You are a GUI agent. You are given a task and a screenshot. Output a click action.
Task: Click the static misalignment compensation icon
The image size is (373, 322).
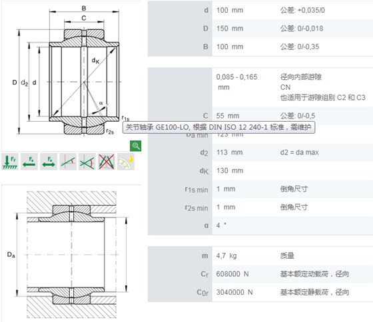pyautogui.click(x=68, y=162)
